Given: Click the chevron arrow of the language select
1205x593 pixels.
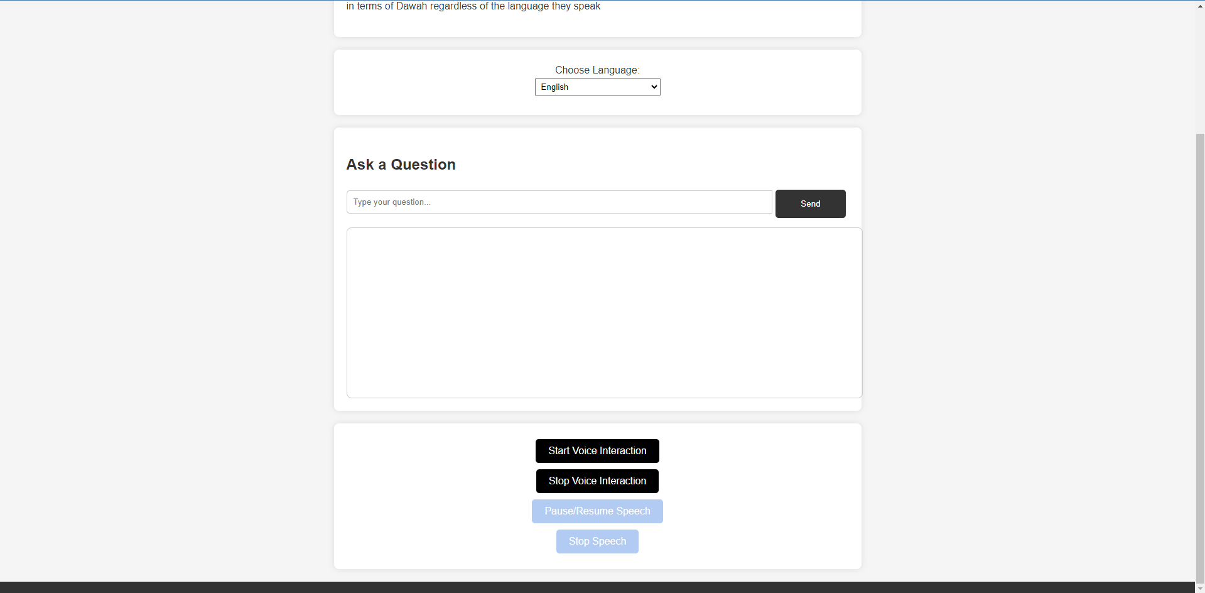Looking at the screenshot, I should click(x=654, y=87).
